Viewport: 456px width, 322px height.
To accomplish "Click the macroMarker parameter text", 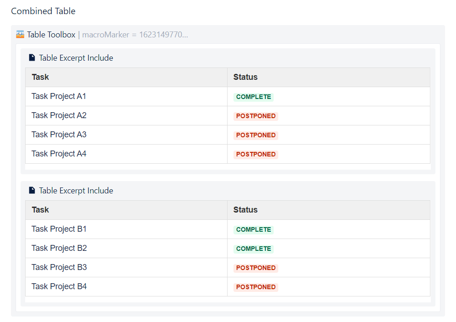I will coord(135,35).
